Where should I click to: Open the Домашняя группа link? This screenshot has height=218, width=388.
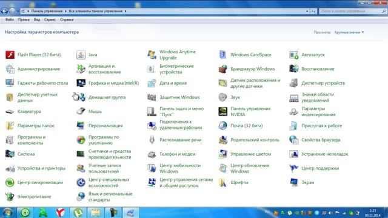click(107, 97)
